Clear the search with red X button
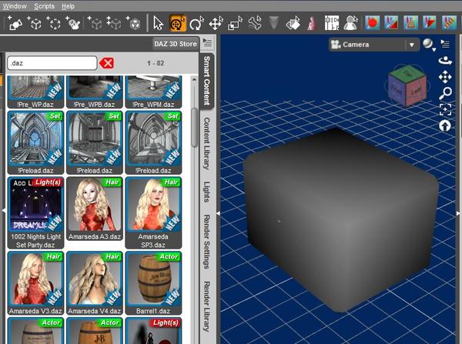The height and width of the screenshot is (344, 462). tap(106, 63)
